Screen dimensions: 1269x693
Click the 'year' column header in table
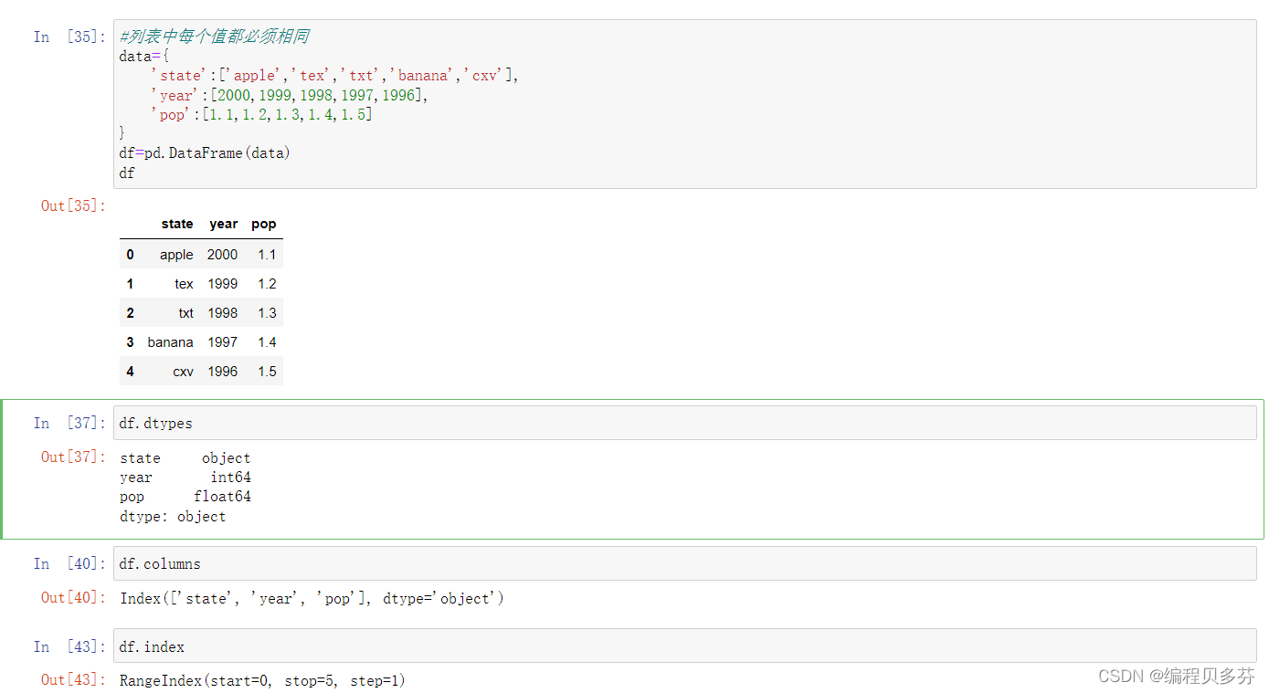223,224
